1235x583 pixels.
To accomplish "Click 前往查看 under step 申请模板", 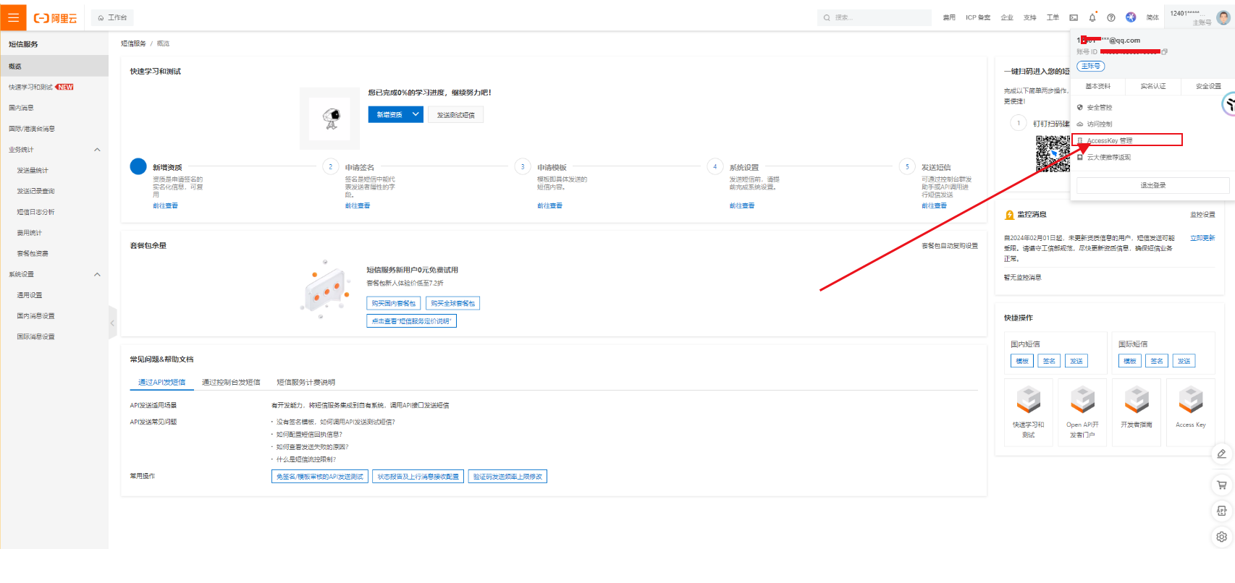I will pos(549,205).
